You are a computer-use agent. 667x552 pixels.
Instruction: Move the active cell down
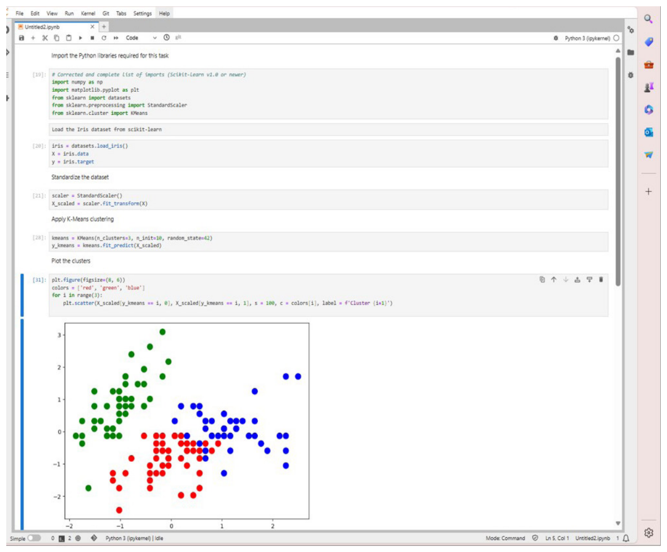566,280
